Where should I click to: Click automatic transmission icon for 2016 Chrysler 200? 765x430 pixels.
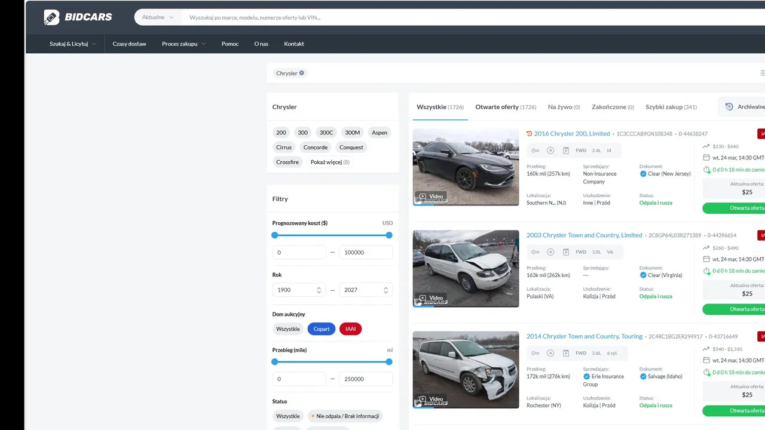point(550,150)
